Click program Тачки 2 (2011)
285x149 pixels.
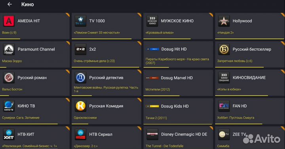pyautogui.click(x=156, y=118)
